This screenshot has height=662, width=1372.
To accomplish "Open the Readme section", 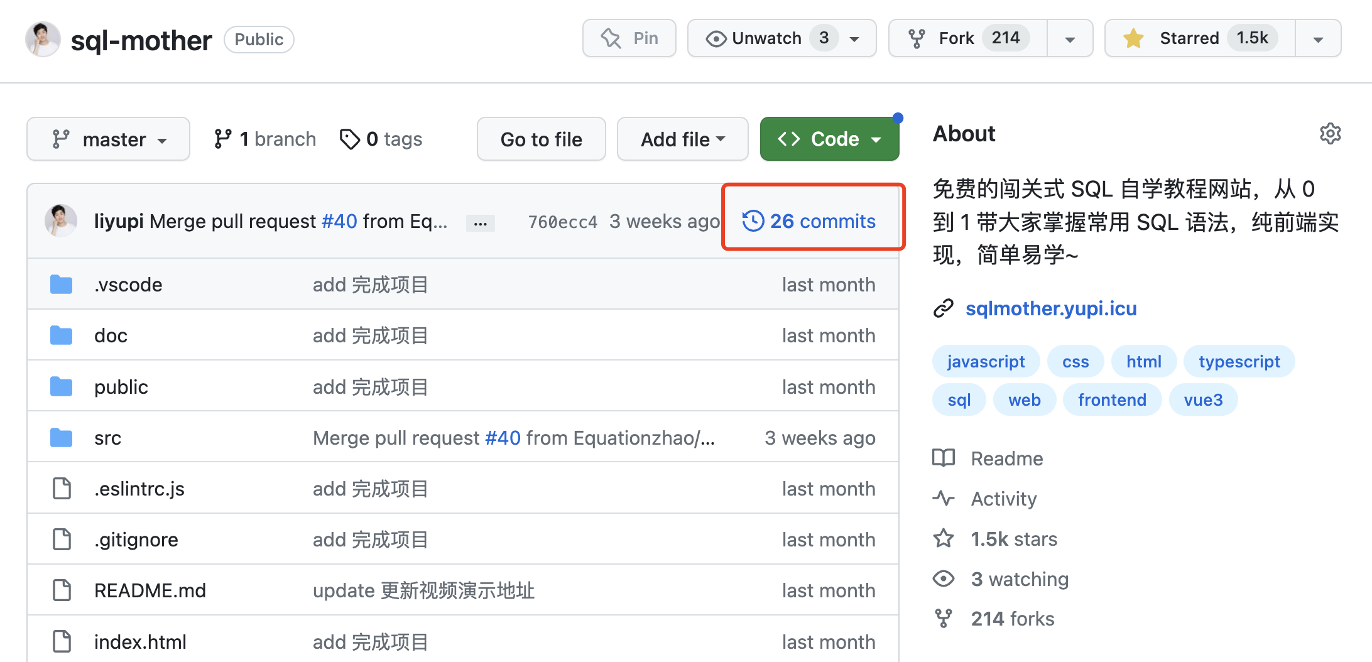I will pyautogui.click(x=1006, y=458).
